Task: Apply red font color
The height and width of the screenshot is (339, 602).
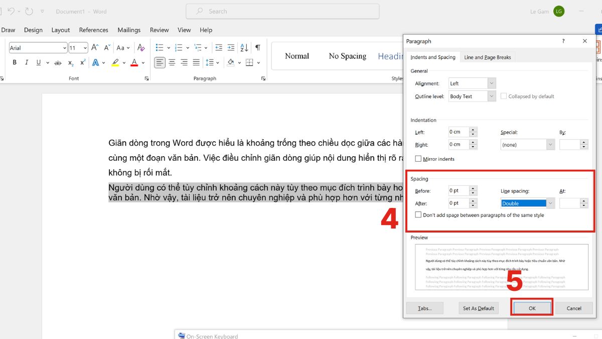Action: tap(134, 63)
